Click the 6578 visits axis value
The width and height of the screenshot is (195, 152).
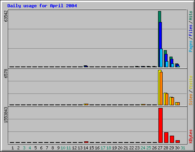(6, 73)
